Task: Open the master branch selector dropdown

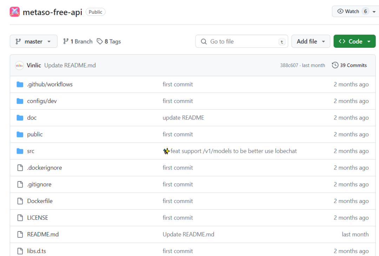Action: click(x=34, y=41)
